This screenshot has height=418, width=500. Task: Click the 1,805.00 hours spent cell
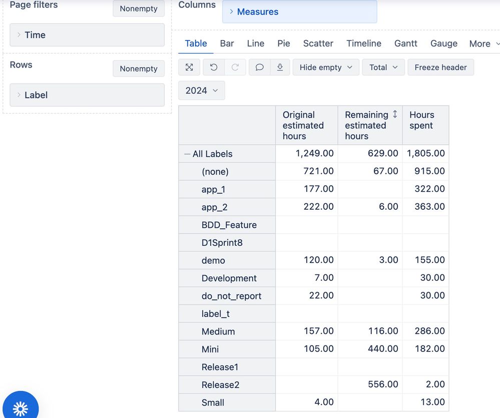[426, 153]
